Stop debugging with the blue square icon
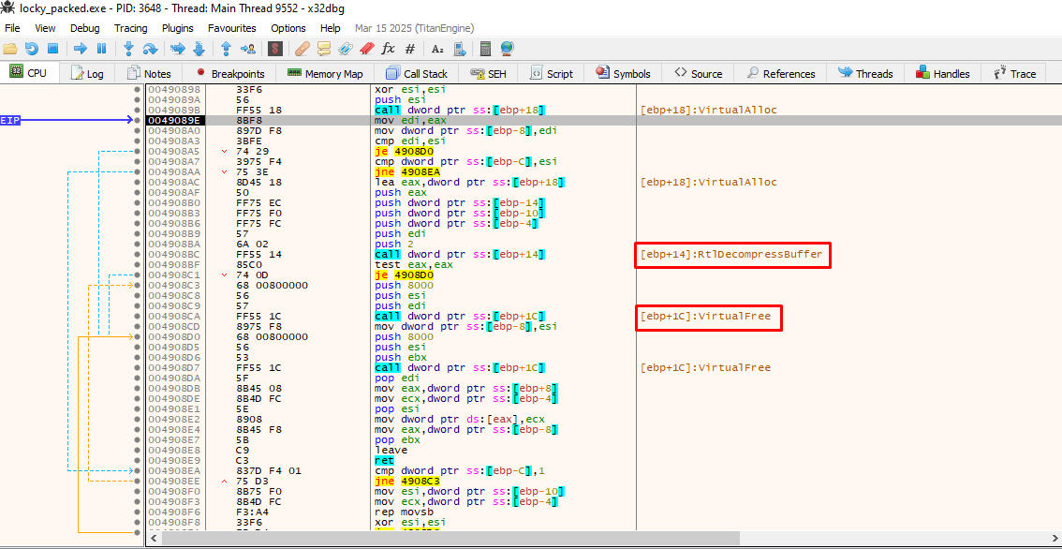1062x549 pixels. pyautogui.click(x=52, y=49)
